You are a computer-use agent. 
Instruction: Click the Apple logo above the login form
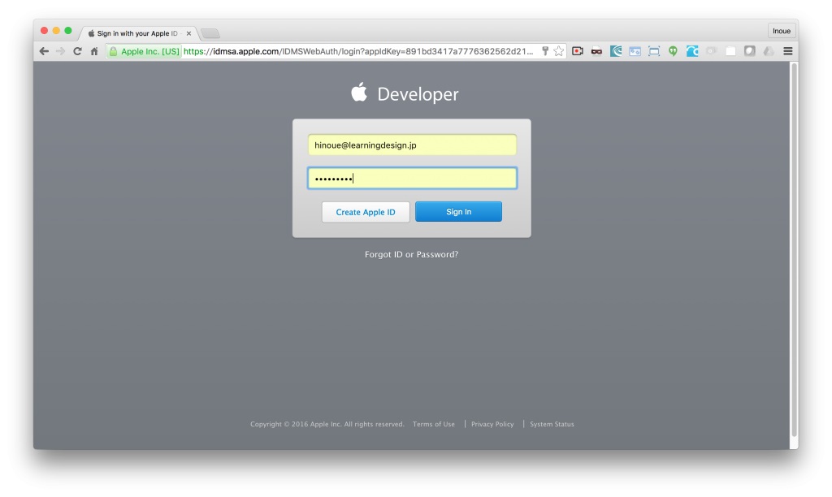(x=359, y=93)
